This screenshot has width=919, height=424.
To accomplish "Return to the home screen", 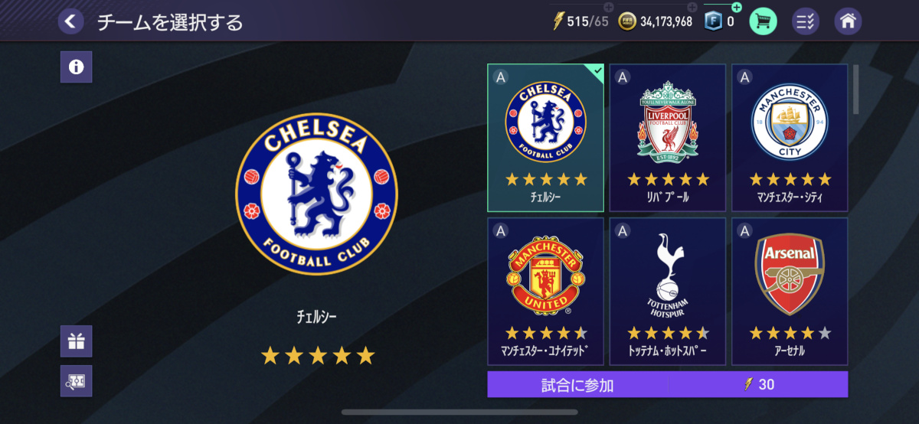I will coord(847,21).
